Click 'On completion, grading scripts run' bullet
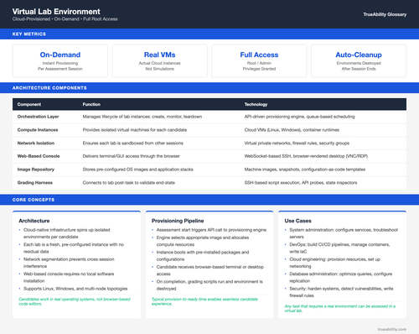Image resolution: width=419 pixels, height=334 pixels. [x=209, y=285]
